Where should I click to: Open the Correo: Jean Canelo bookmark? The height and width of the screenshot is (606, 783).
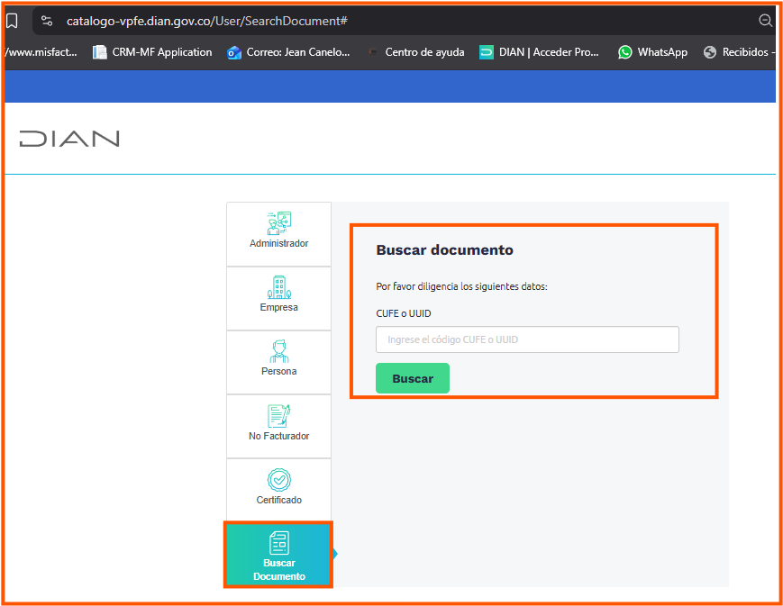pos(288,52)
